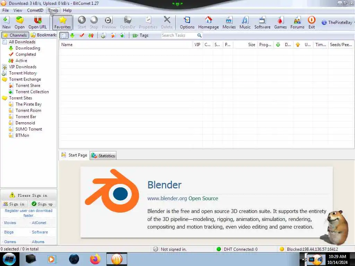355x266 pixels.
Task: Select Torrent Share in sidebar
Action: (28, 86)
